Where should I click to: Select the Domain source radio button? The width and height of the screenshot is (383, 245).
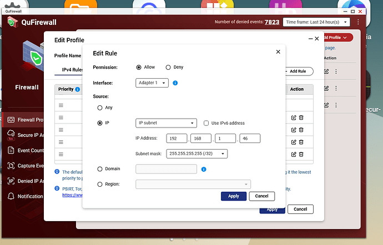tap(100, 169)
